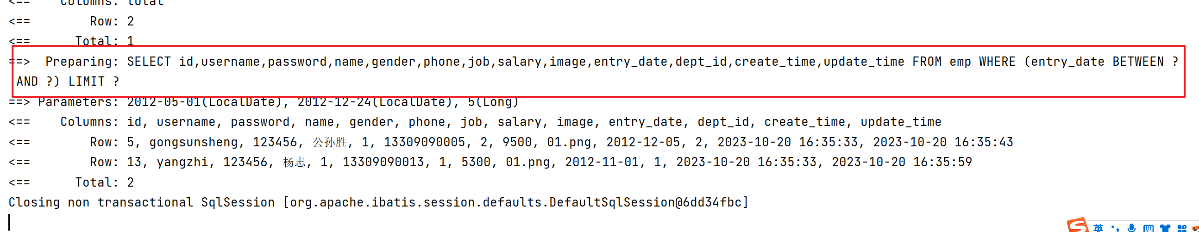Screen dimensions: 1199x232
Task: Open the soft keyboard icon in the IME bar
Action: coord(1148,228)
